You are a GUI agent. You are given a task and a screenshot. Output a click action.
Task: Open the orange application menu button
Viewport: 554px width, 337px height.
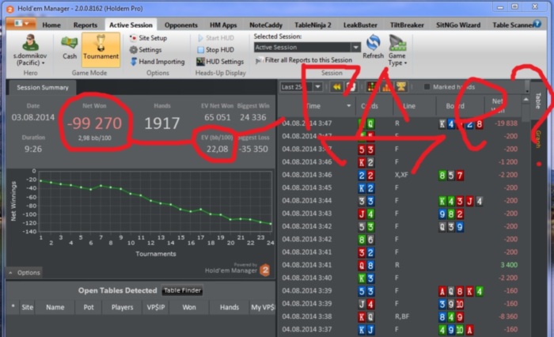(21, 24)
